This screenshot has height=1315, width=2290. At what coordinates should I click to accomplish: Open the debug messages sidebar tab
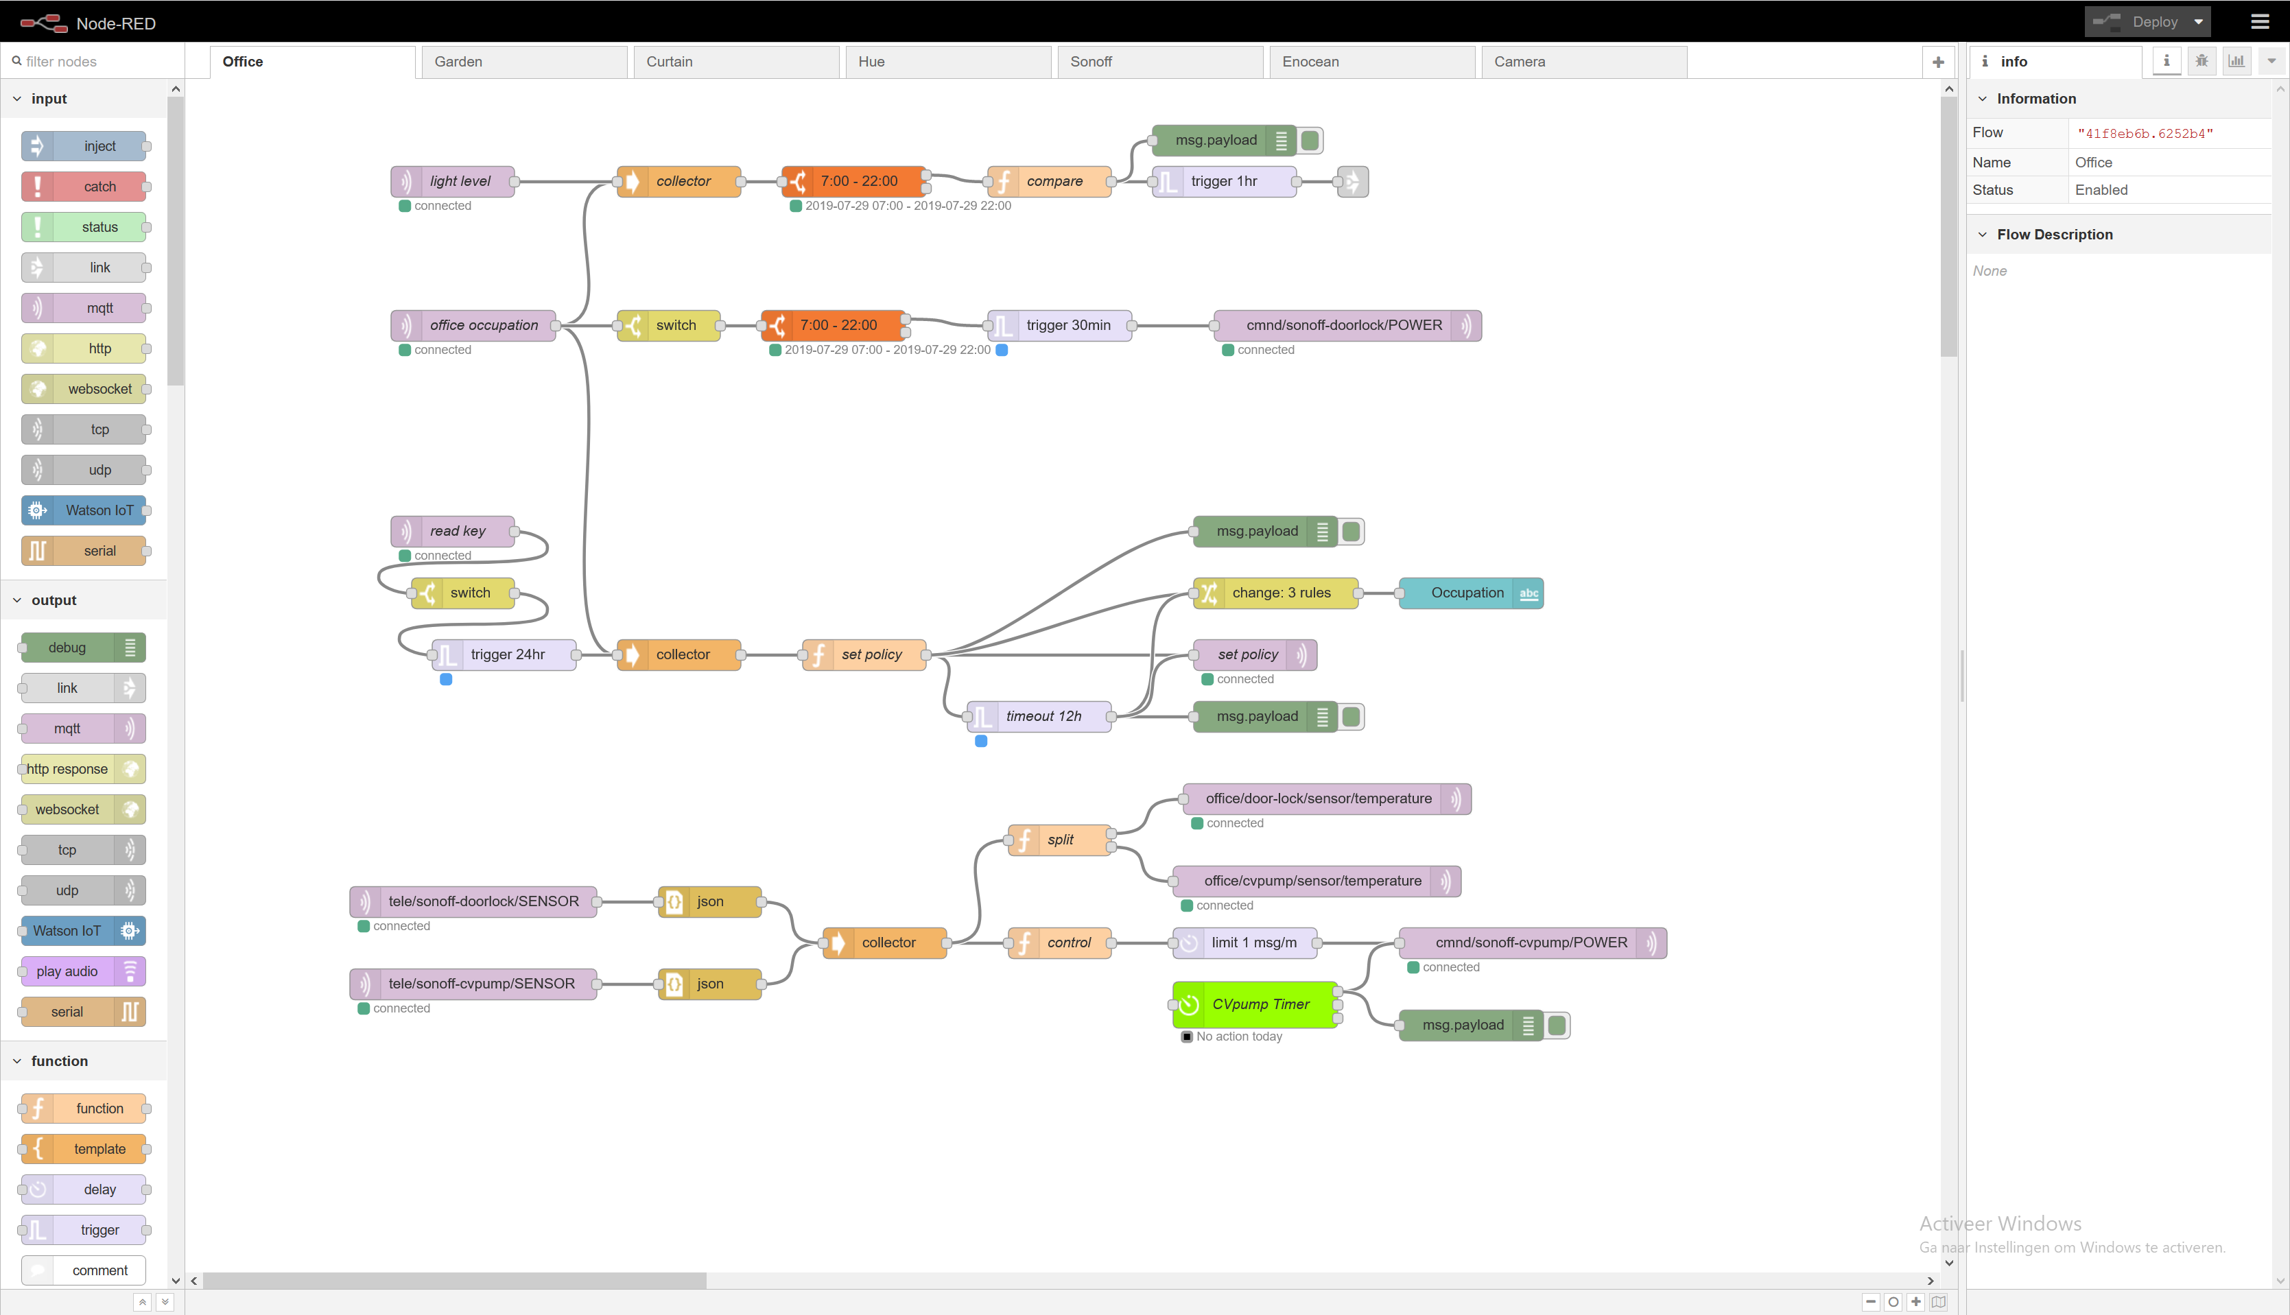2202,62
